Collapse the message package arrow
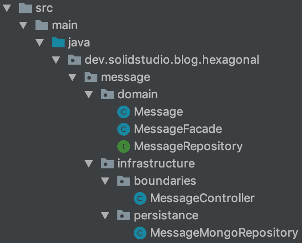 tap(72, 77)
